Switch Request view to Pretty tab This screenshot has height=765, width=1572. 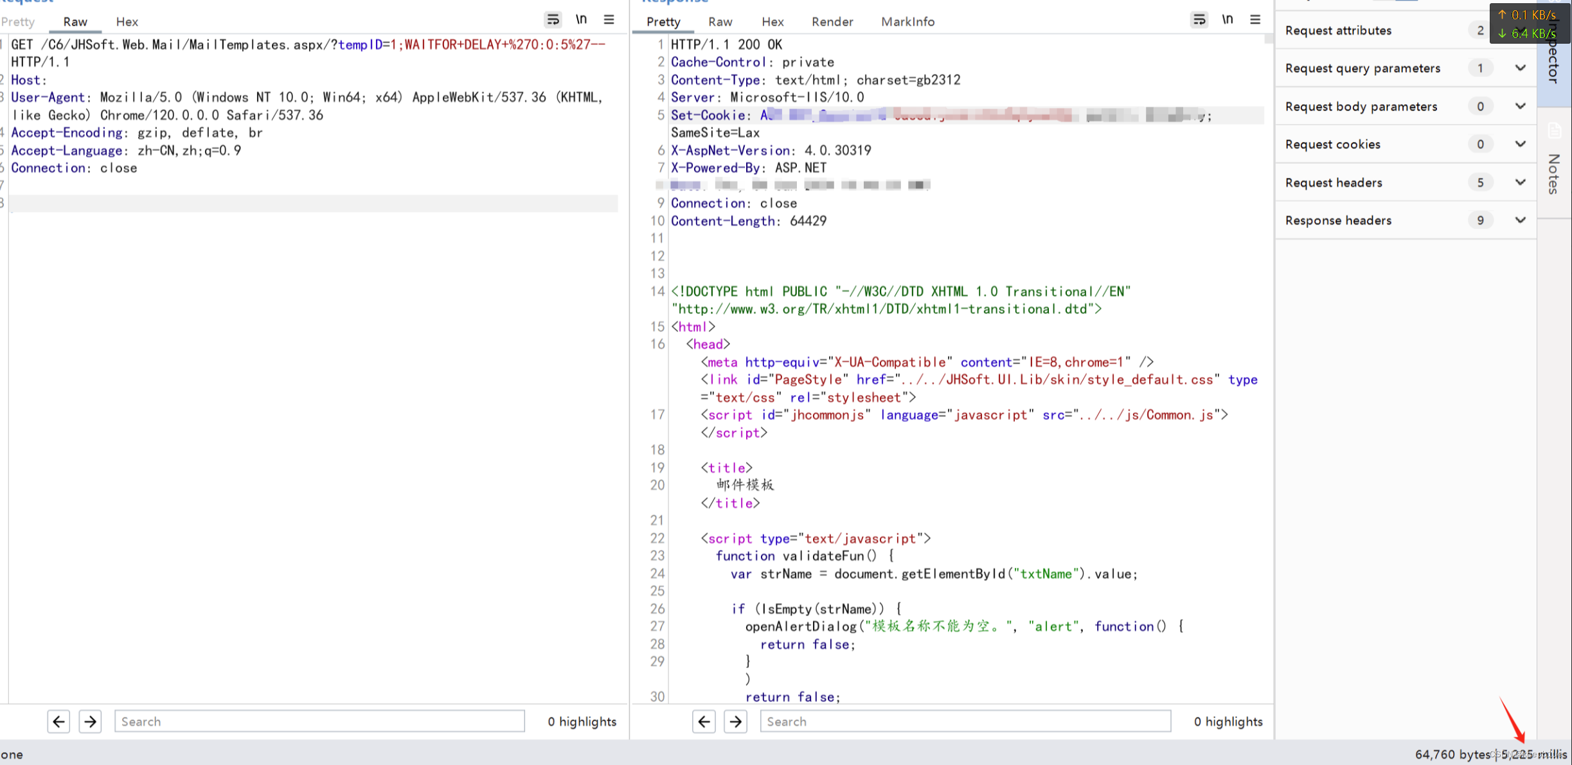point(18,22)
